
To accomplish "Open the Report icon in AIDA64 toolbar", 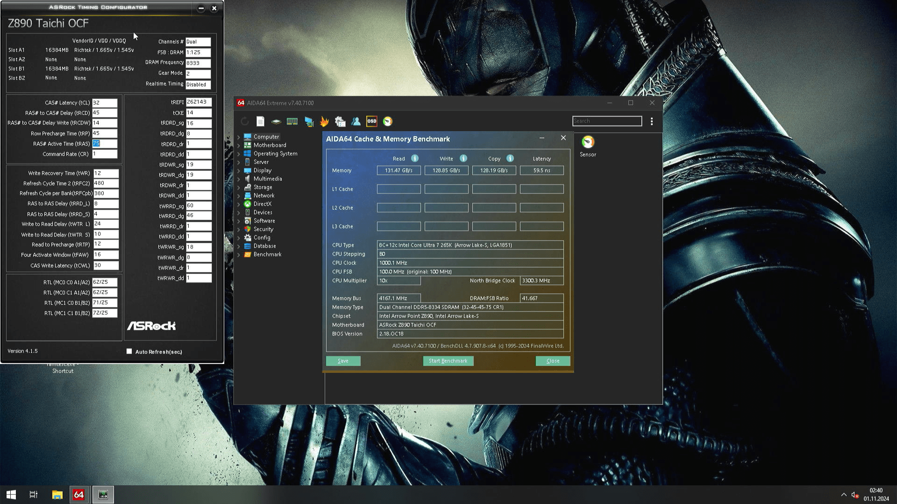I will pyautogui.click(x=260, y=121).
